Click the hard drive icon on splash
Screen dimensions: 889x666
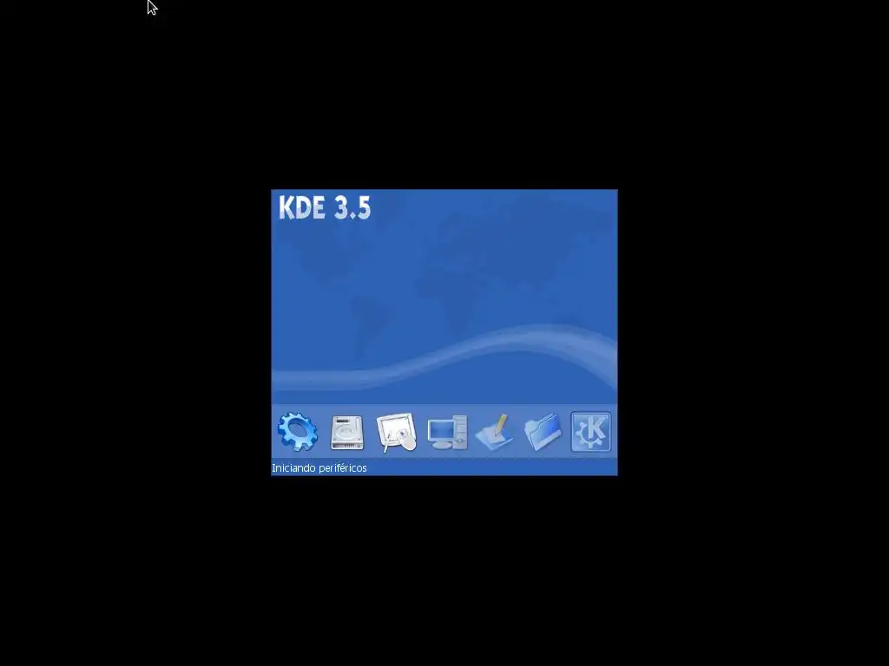click(x=347, y=432)
